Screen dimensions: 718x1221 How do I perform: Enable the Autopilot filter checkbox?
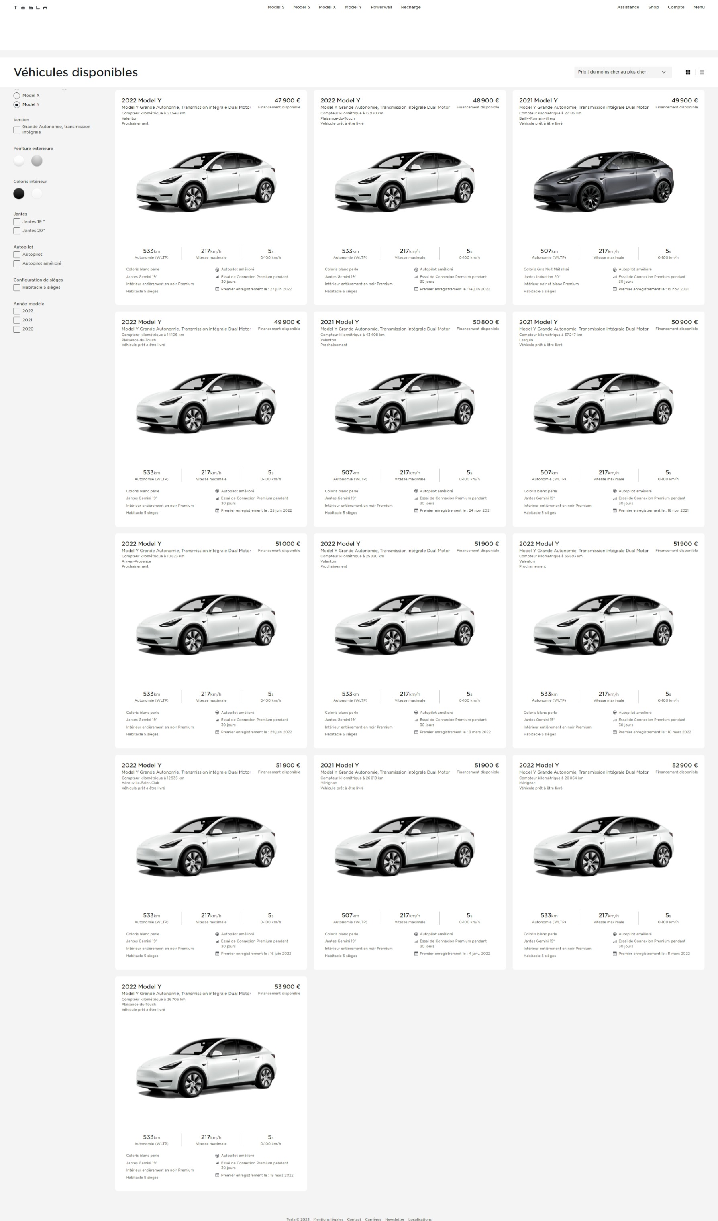coord(17,255)
